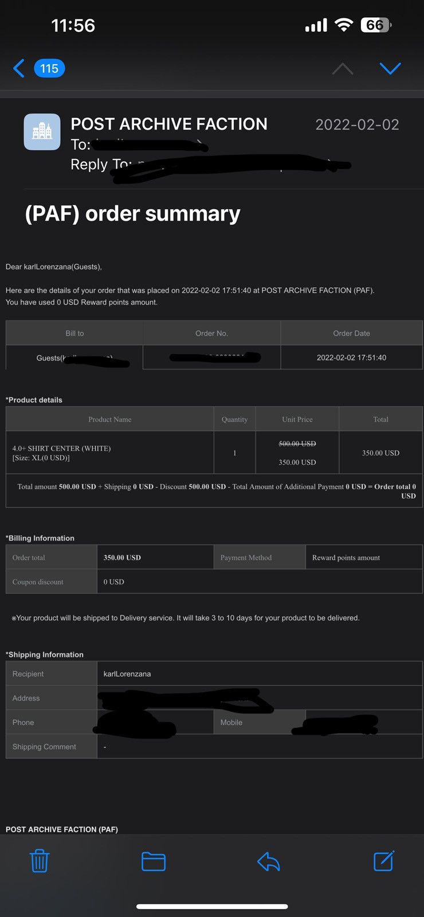The width and height of the screenshot is (424, 917).
Task: Move the message using the folder icon
Action: point(154,861)
